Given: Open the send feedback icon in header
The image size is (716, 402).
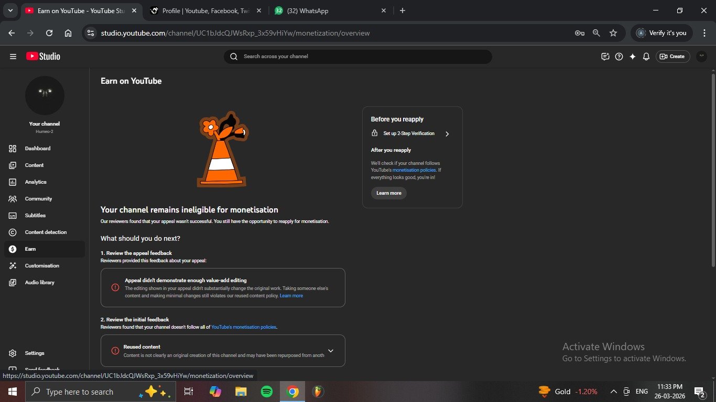Looking at the screenshot, I should coord(605,57).
